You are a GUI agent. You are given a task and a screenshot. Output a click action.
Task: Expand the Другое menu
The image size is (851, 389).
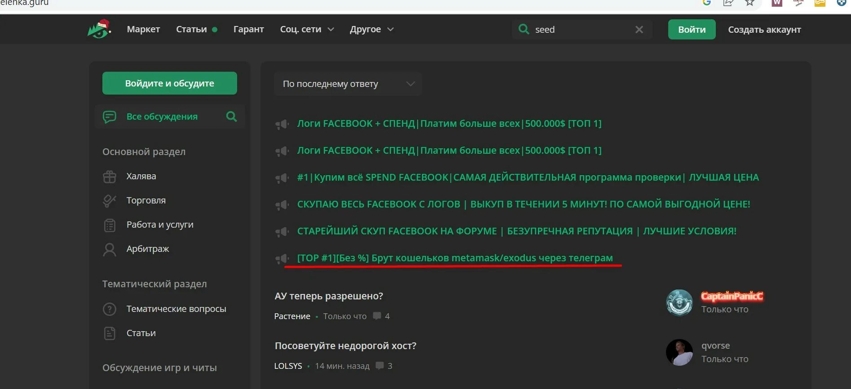[372, 29]
